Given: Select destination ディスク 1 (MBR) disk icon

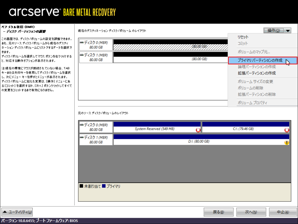Looking at the screenshot, I should 82,55.
